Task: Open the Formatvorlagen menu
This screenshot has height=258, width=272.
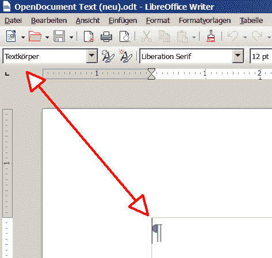Action: tap(205, 21)
